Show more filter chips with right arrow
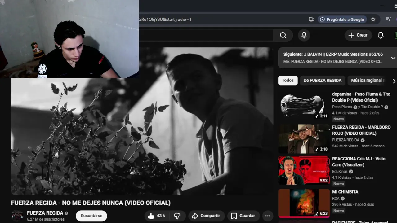The width and height of the screenshot is (397, 223). pyautogui.click(x=394, y=81)
